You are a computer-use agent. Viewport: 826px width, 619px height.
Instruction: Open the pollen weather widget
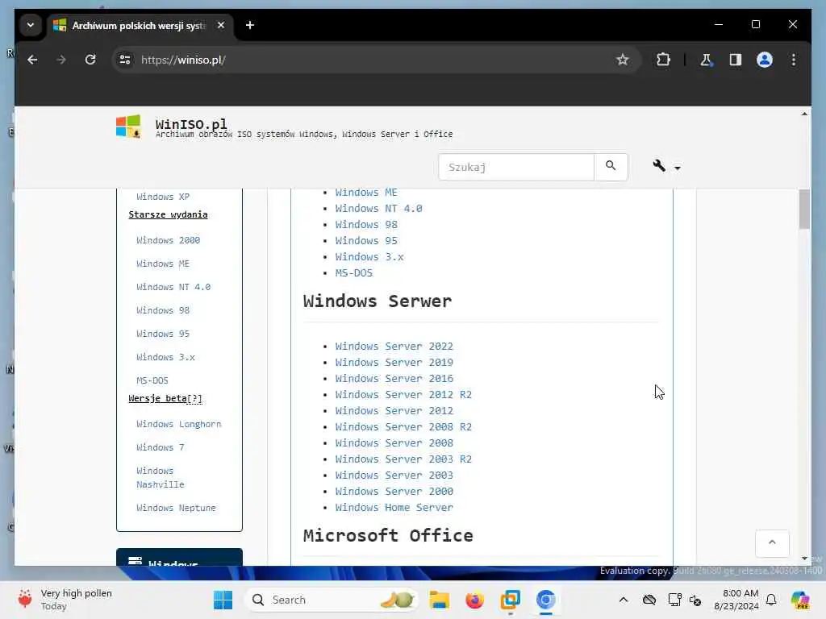(65, 600)
